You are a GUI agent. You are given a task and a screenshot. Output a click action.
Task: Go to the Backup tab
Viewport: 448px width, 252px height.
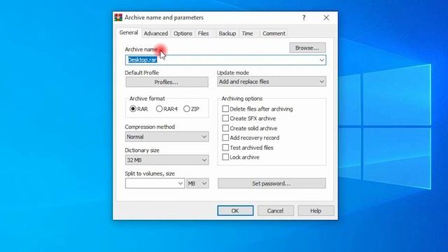(227, 34)
